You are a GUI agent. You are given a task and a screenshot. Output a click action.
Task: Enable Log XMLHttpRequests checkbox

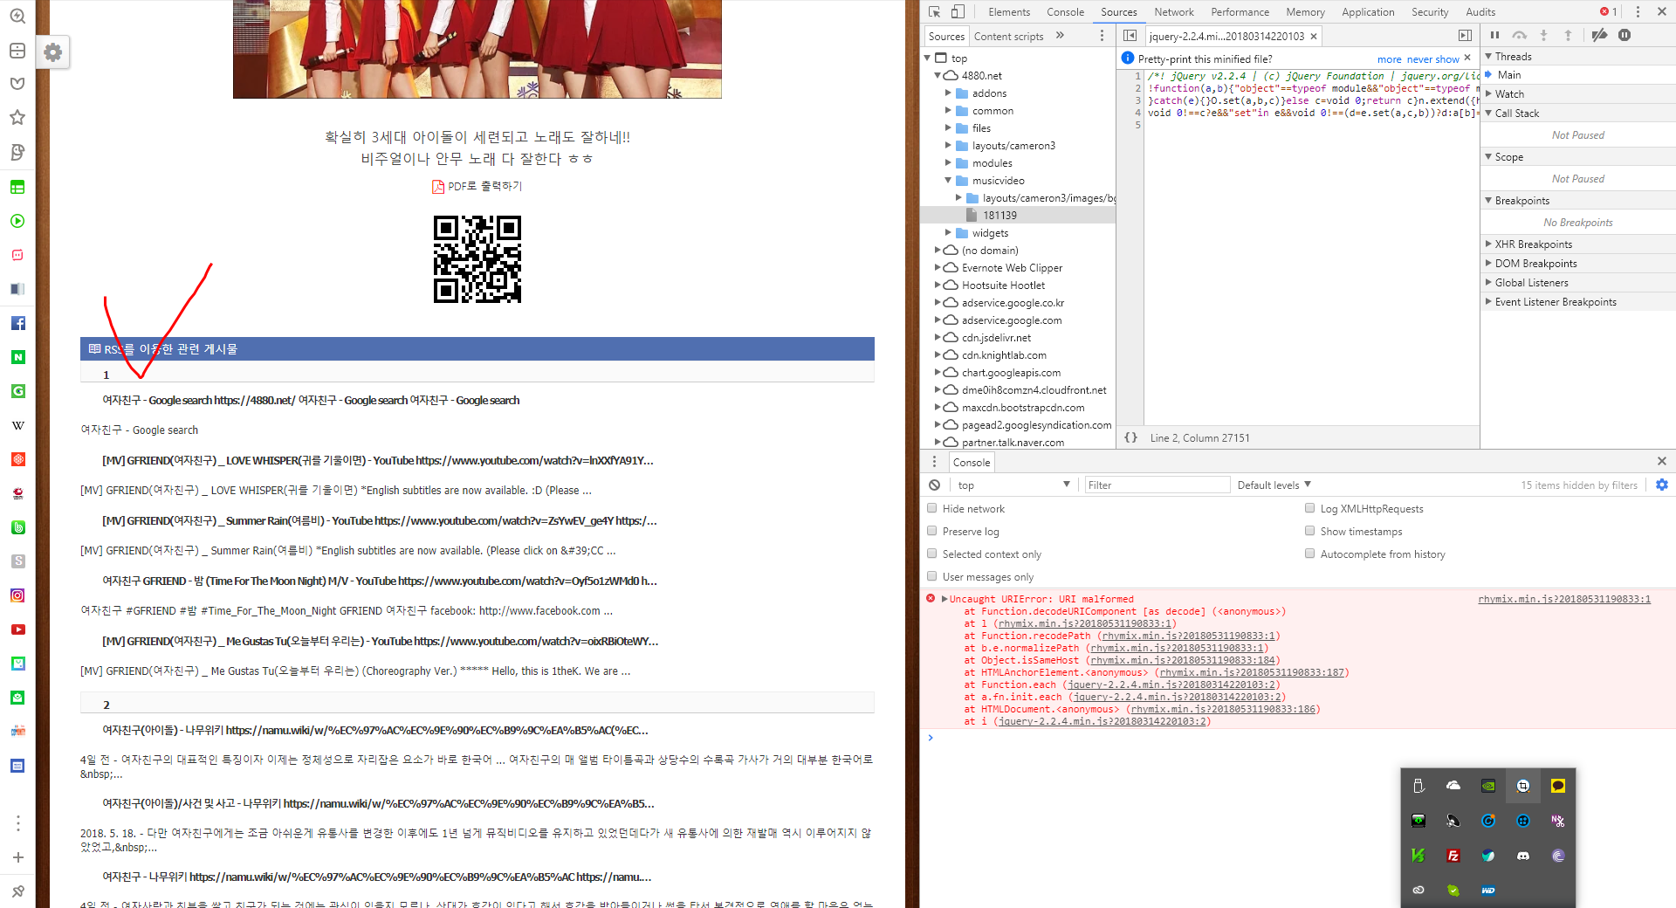1309,508
